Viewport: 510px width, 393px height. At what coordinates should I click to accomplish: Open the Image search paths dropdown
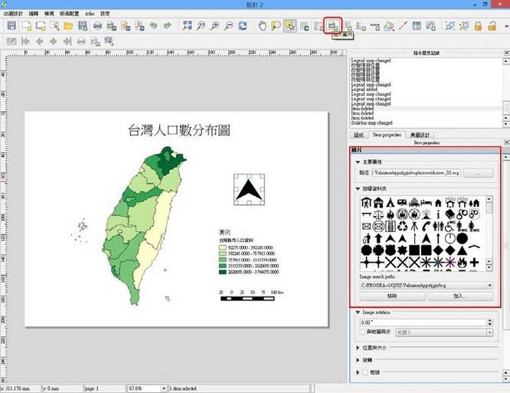489,286
